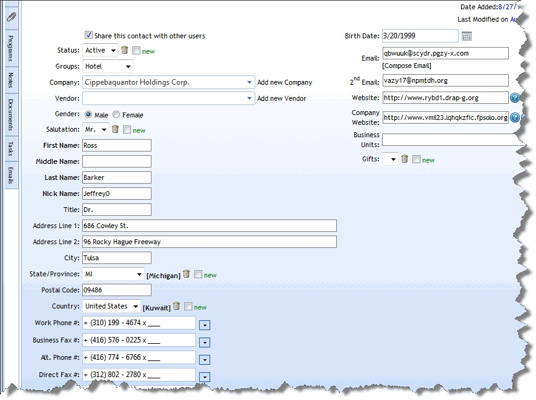Screen dimensions: 536x400
Task: Check the new box beside Country
Action: 188,306
